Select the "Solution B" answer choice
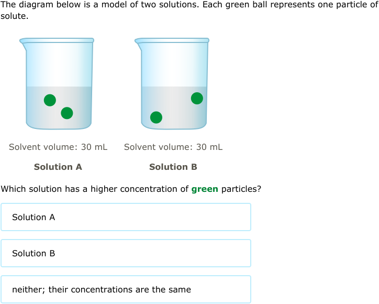The height and width of the screenshot is (304, 379). 126,253
